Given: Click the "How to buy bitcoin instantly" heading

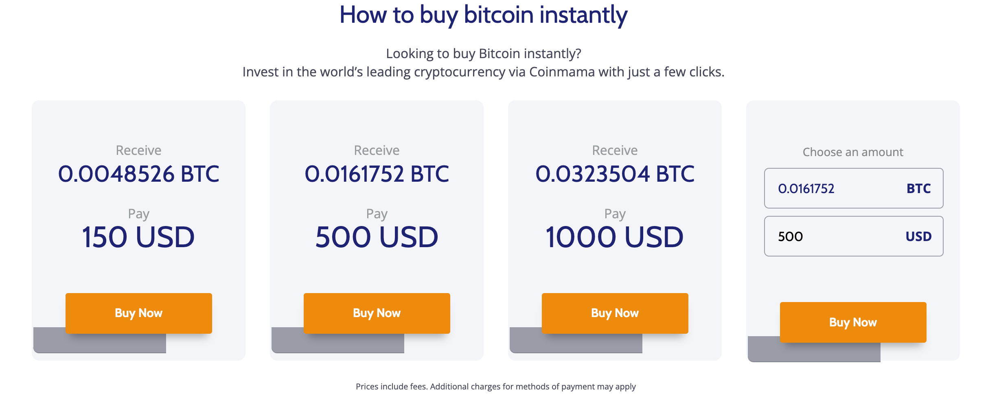Looking at the screenshot, I should coord(483,15).
